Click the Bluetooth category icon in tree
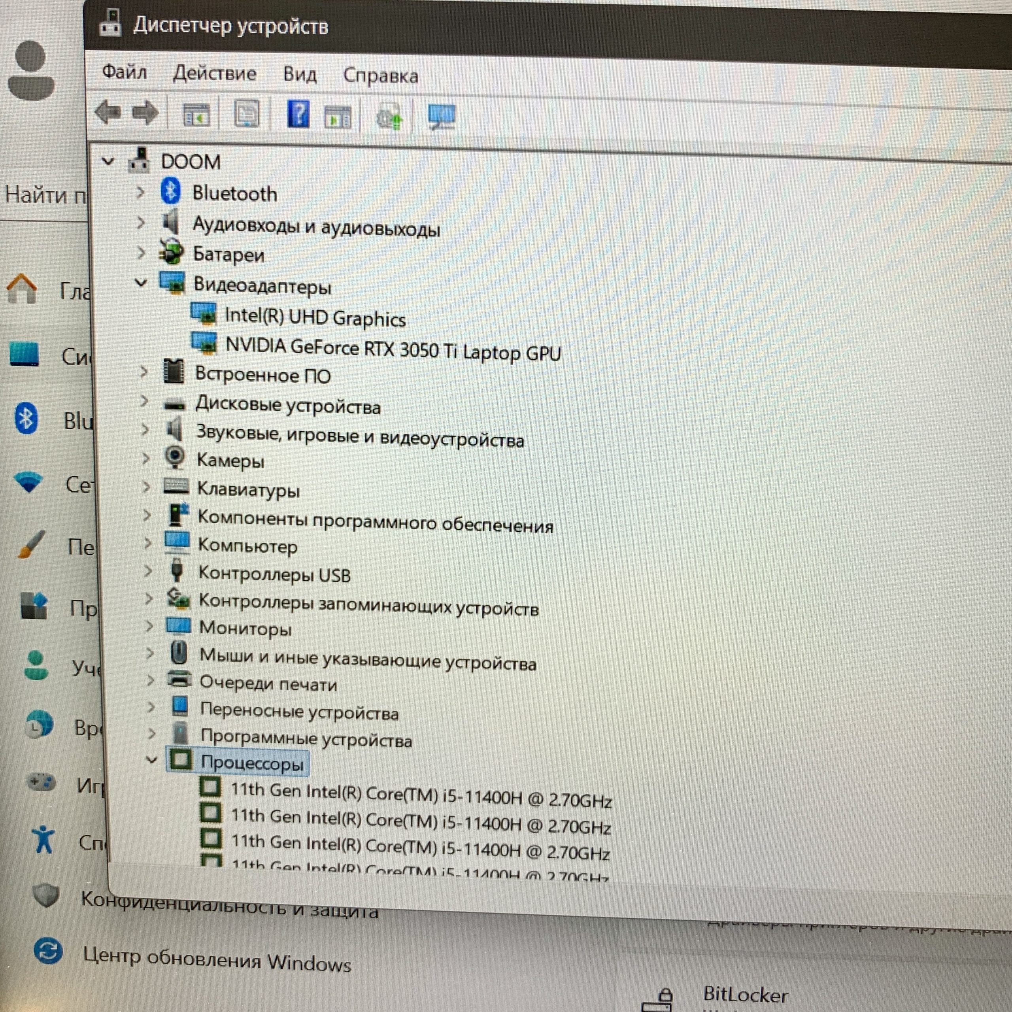The width and height of the screenshot is (1012, 1012). pos(170,191)
